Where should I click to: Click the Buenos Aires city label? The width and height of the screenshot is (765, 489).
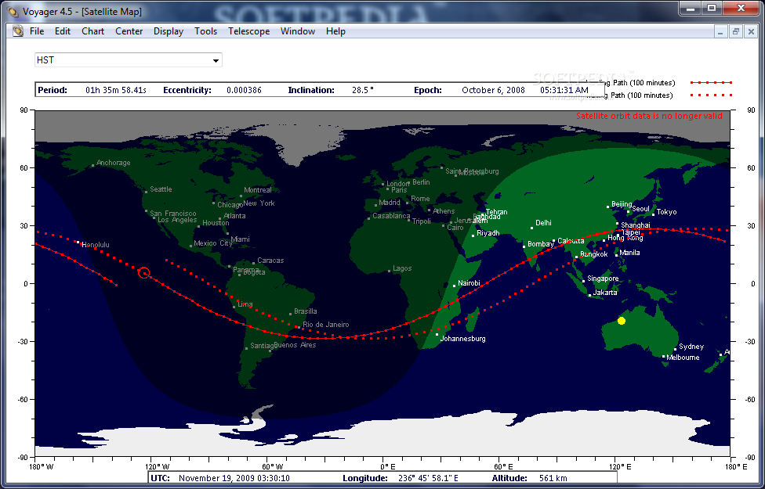point(295,345)
